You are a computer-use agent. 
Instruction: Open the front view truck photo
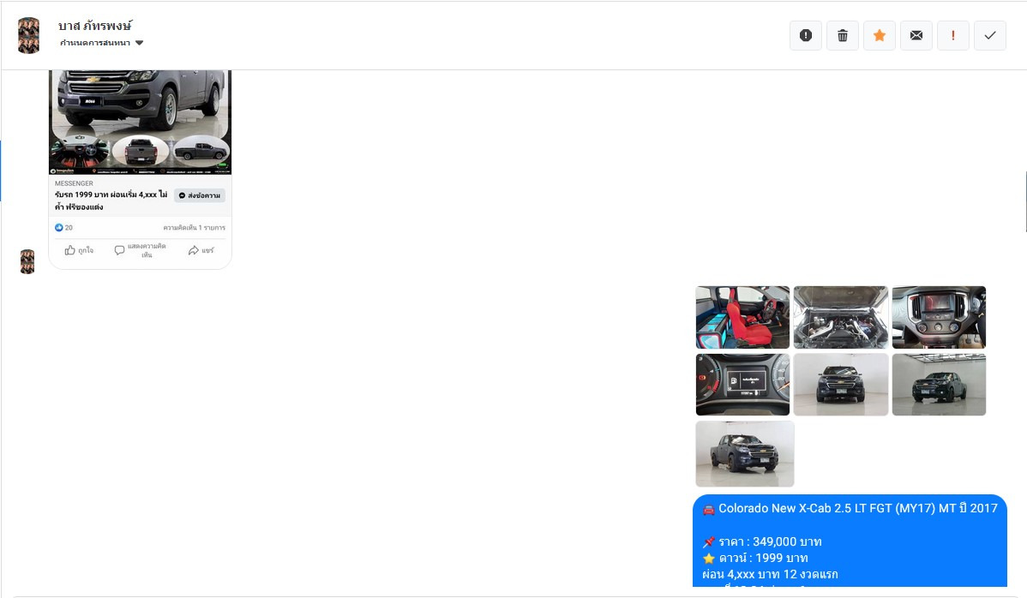pos(841,385)
